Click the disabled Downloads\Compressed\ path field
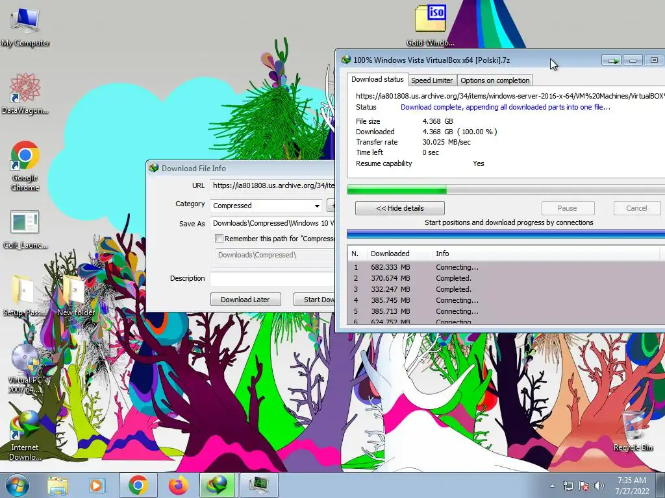 (x=275, y=255)
